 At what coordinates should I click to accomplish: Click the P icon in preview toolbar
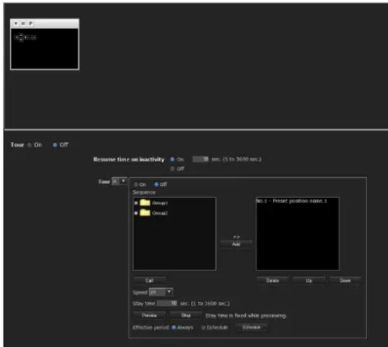pyautogui.click(x=30, y=23)
